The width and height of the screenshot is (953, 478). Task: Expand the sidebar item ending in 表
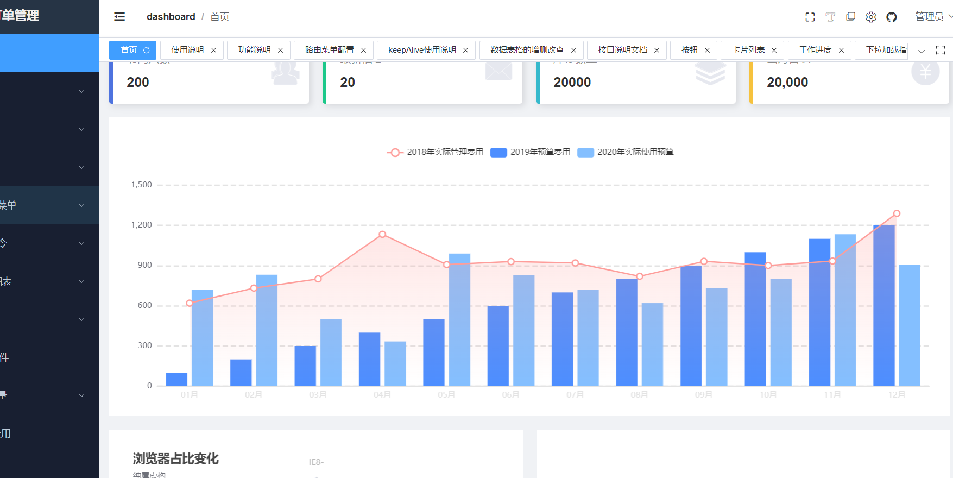click(49, 281)
